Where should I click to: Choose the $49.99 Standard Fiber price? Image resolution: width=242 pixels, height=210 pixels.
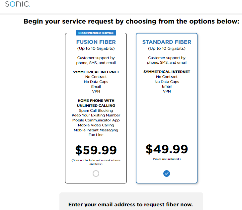[x=167, y=149]
